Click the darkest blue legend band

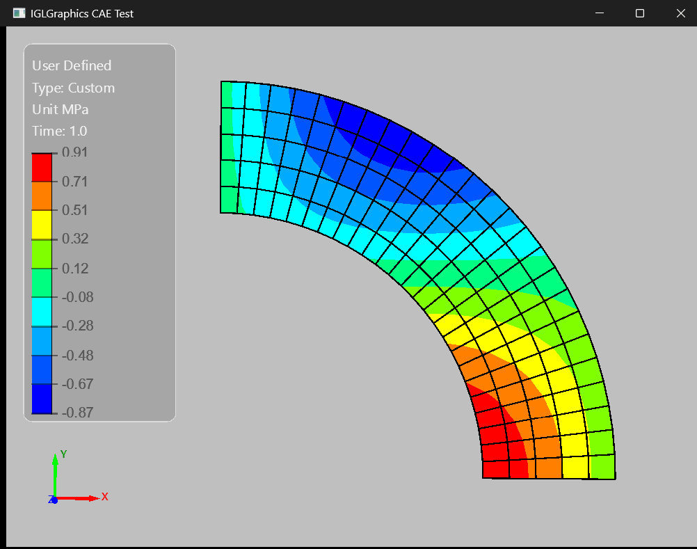point(42,399)
